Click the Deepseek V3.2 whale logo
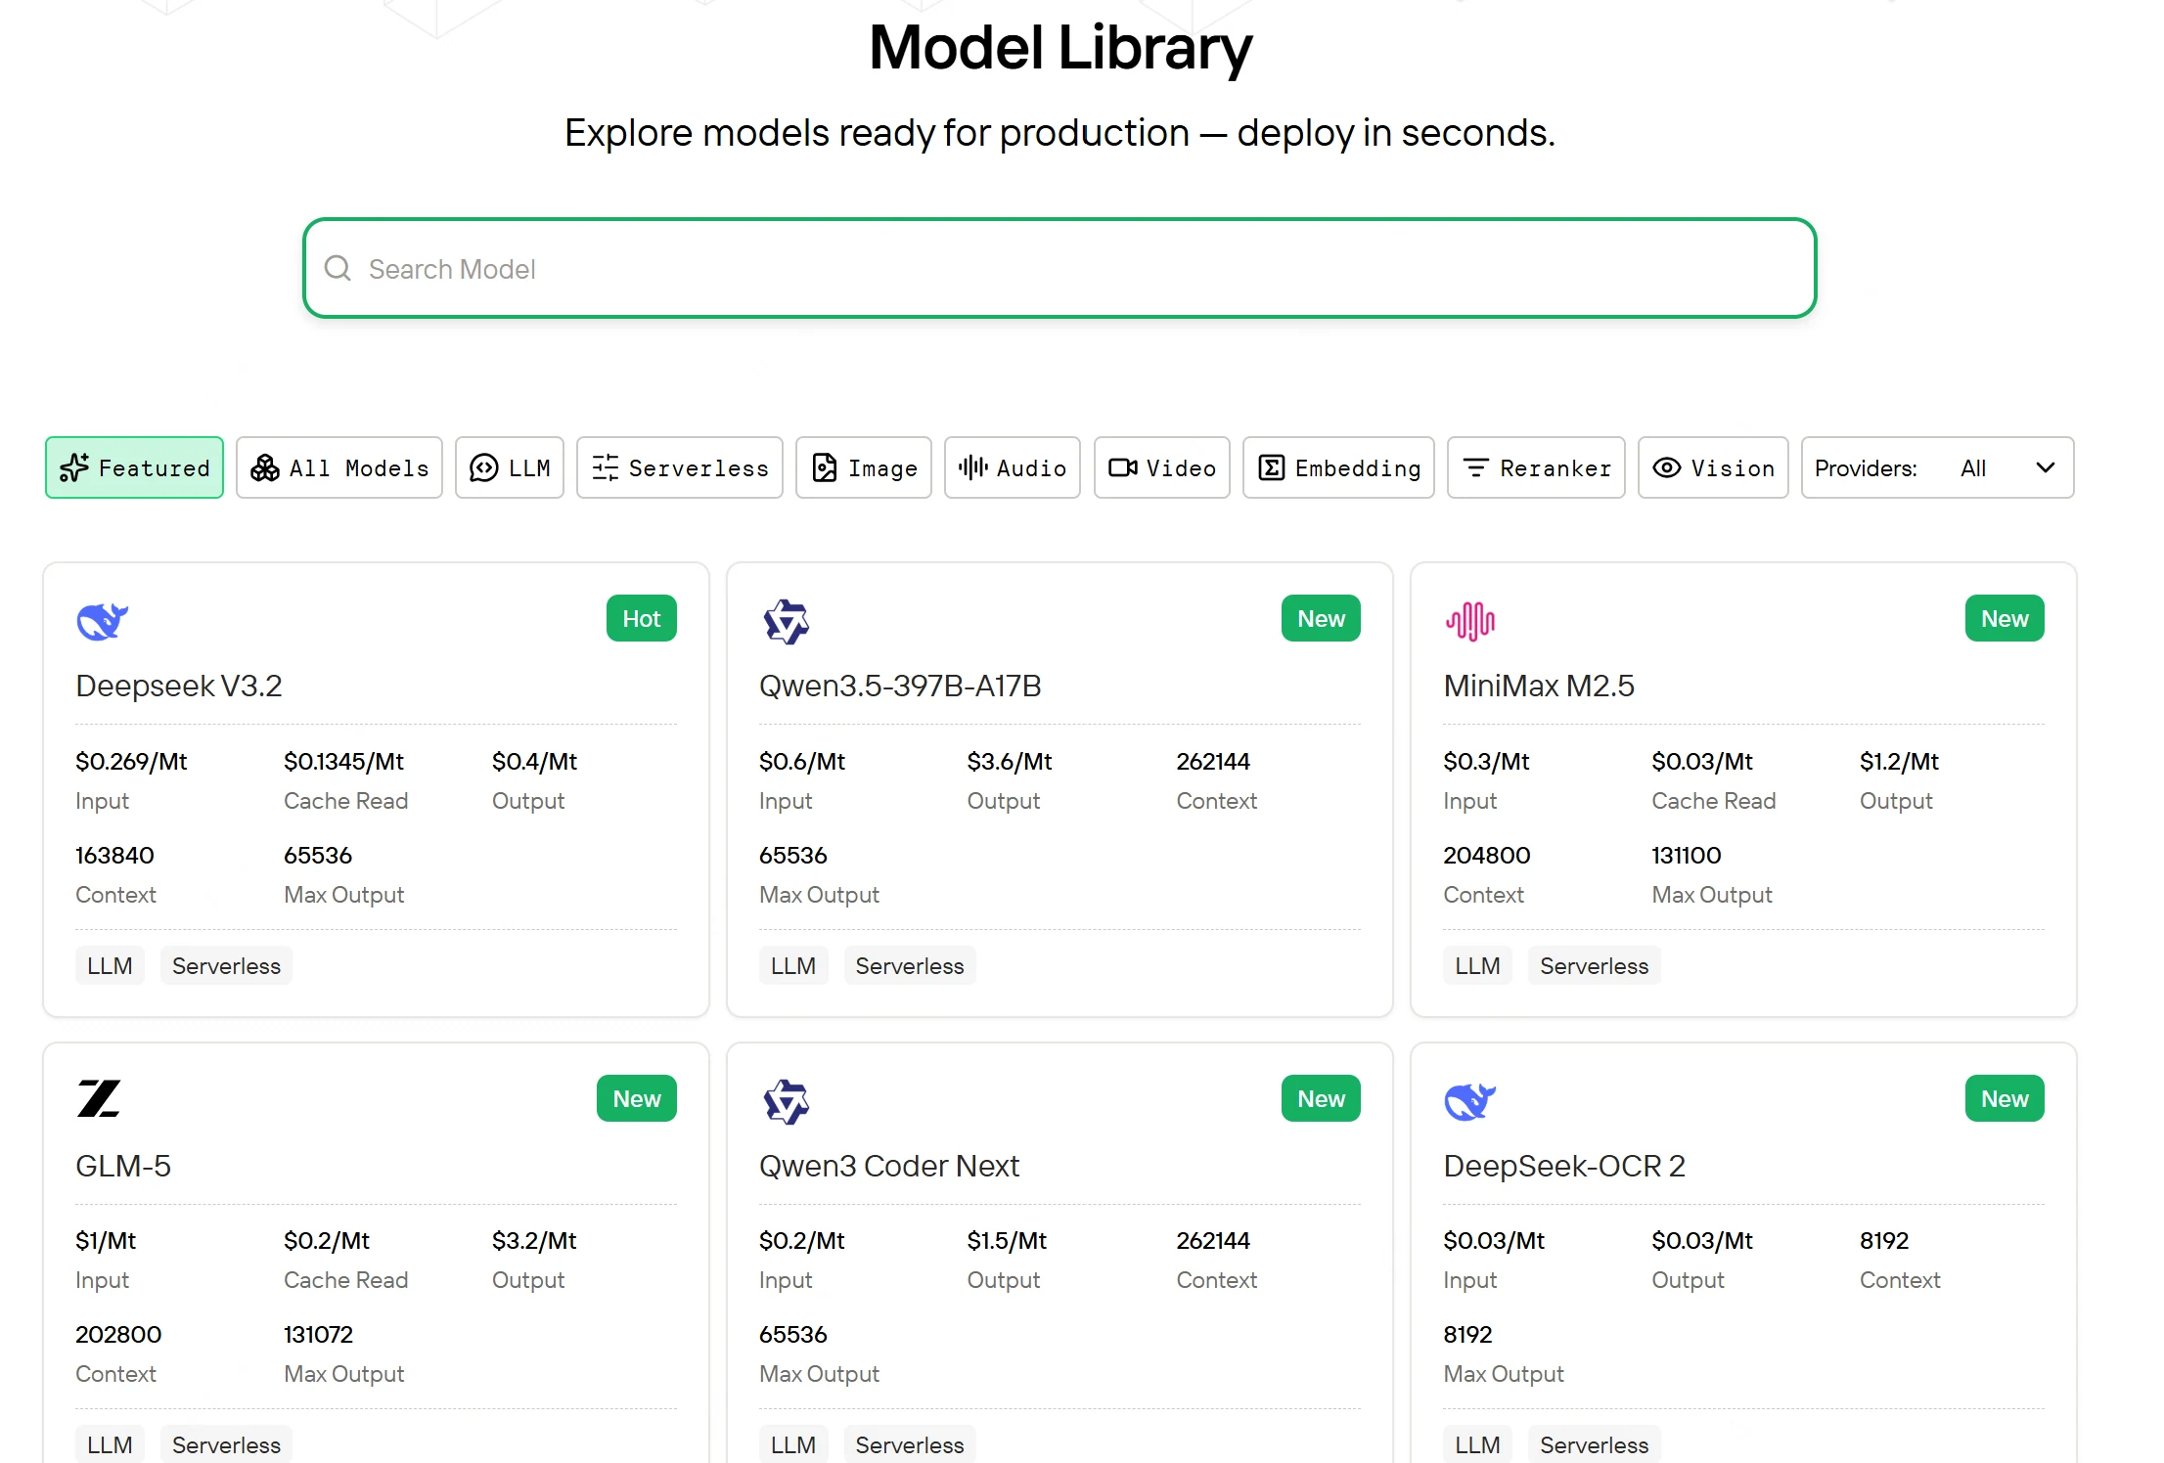2164x1463 pixels. tap(103, 621)
